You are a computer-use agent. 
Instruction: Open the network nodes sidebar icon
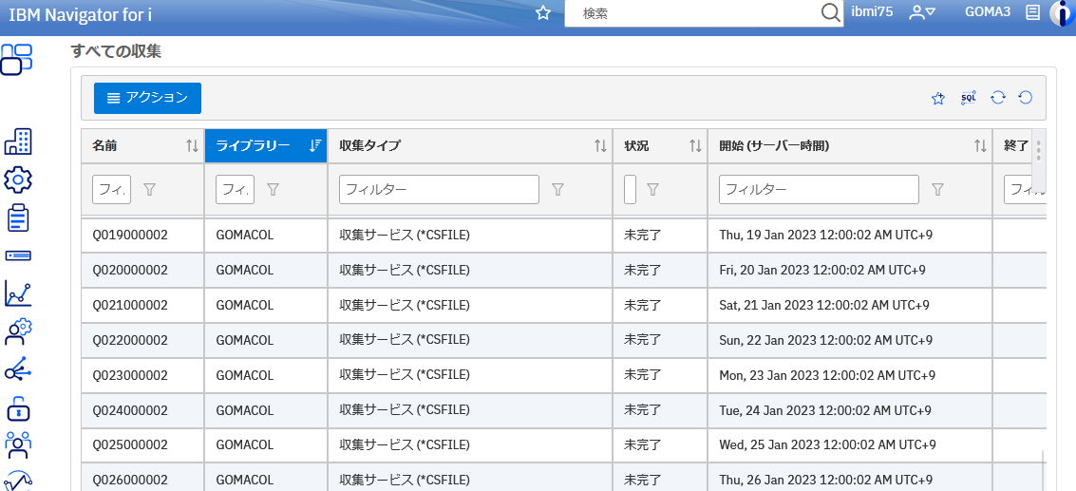coord(18,369)
